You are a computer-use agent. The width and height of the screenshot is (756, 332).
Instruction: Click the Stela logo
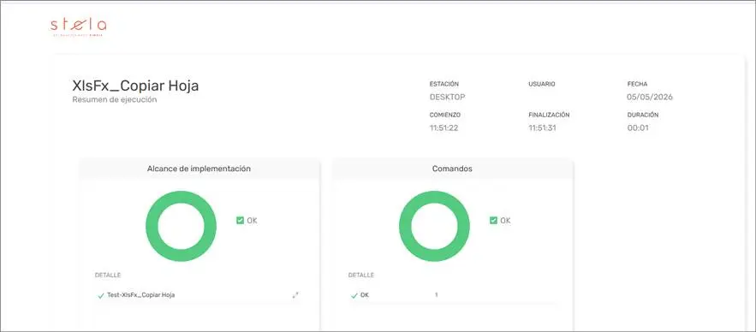click(78, 27)
